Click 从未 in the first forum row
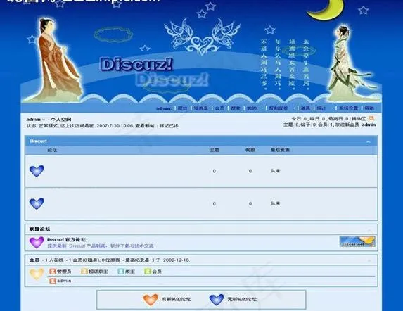The image size is (403, 311). pyautogui.click(x=275, y=171)
